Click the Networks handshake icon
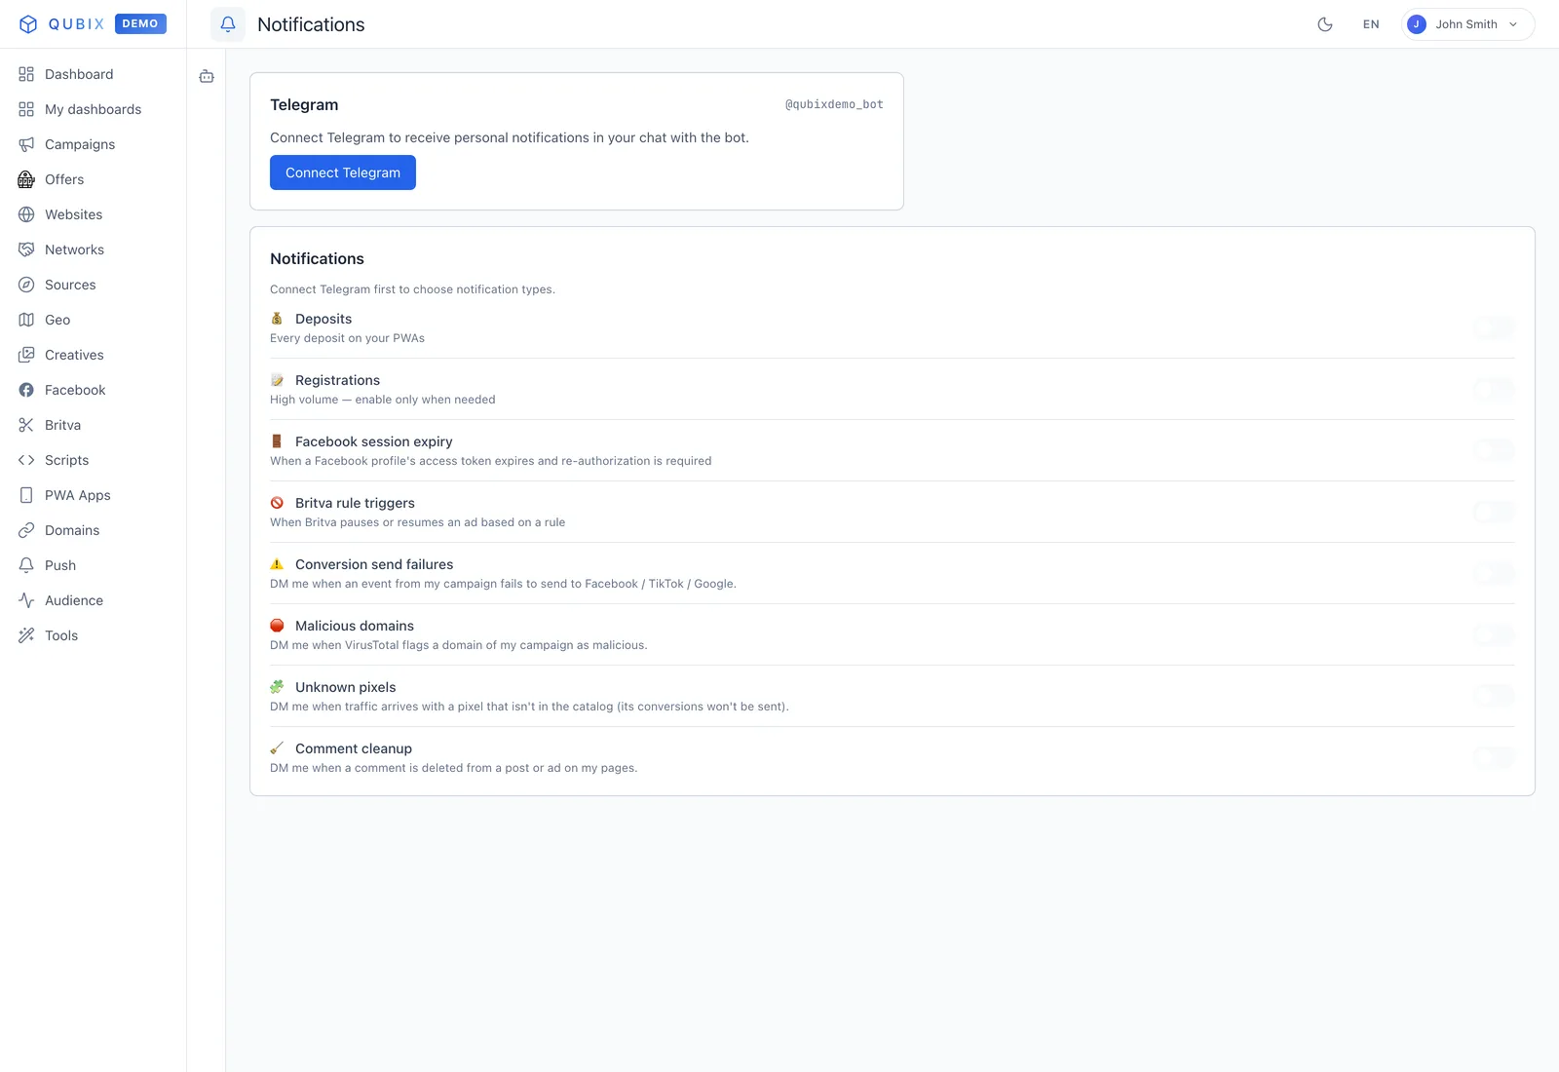Viewport: 1559px width, 1072px height. point(26,249)
